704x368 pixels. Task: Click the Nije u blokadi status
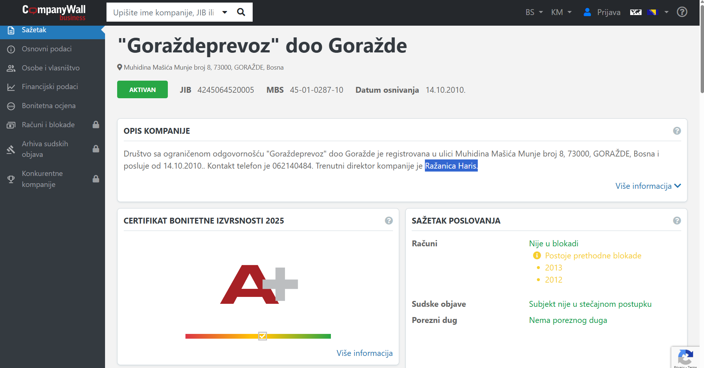coord(554,243)
